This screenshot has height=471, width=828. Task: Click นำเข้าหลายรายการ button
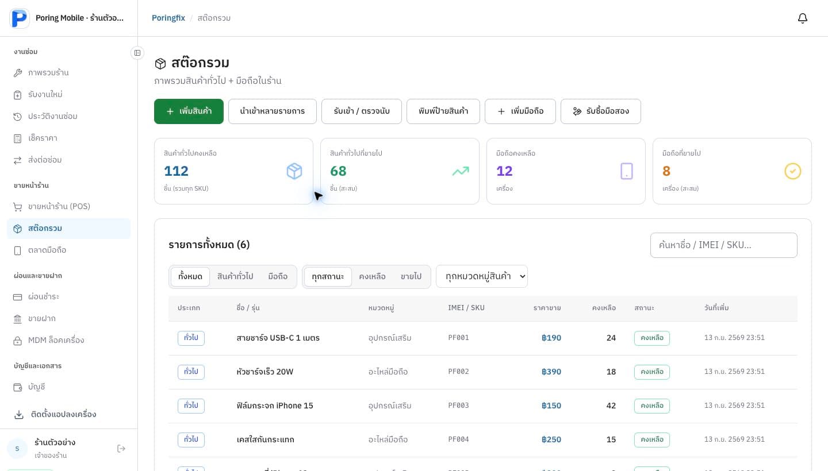point(273,111)
